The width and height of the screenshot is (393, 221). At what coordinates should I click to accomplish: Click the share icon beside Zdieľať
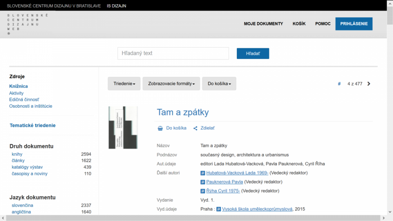tap(195, 128)
